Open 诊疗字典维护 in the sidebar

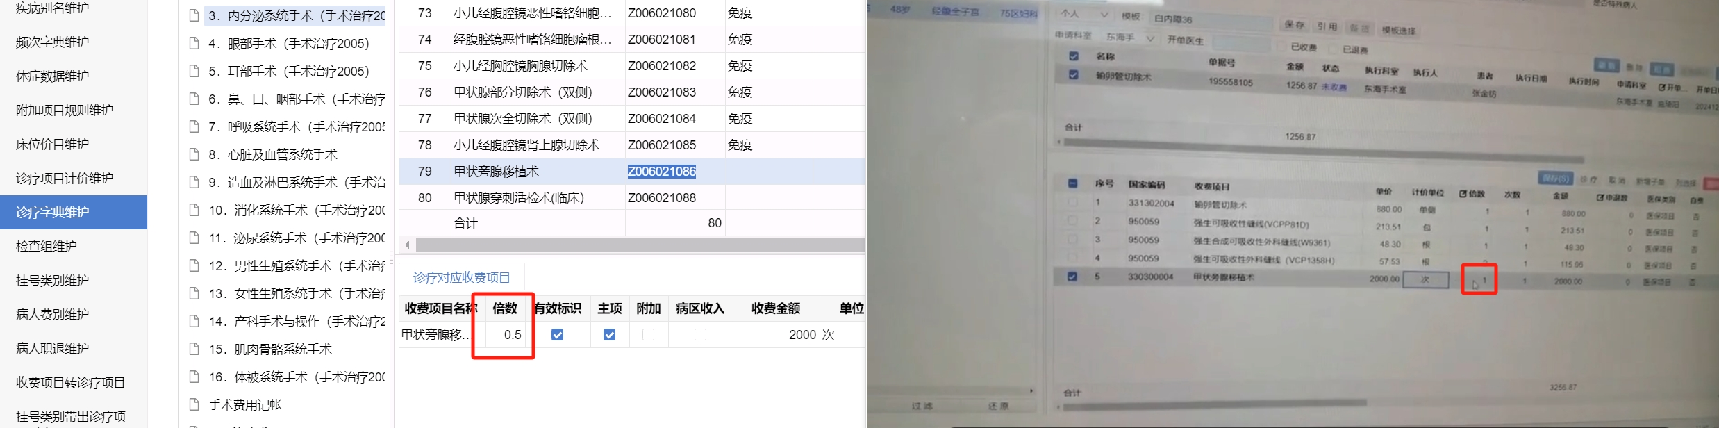coord(74,212)
